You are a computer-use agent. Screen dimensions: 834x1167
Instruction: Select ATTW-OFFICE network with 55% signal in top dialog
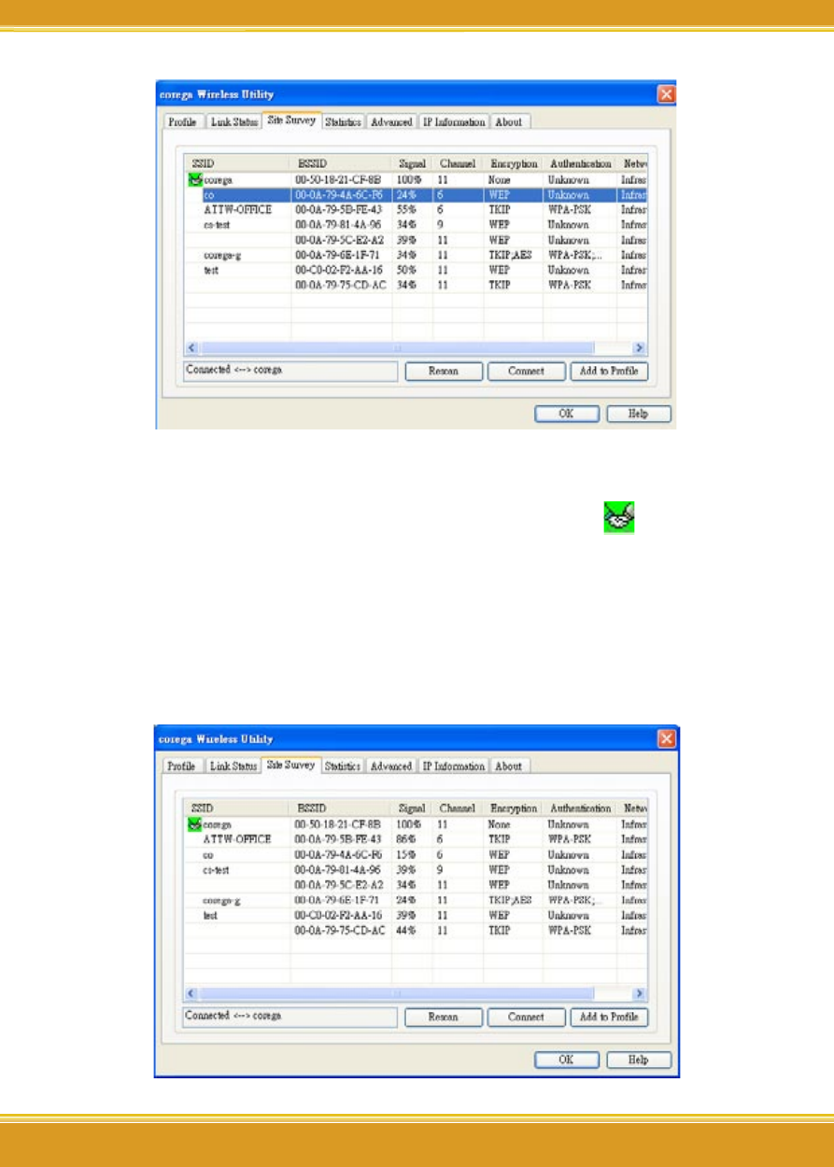pyautogui.click(x=416, y=210)
